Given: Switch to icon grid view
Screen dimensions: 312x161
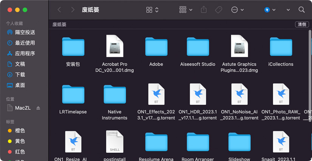Looking at the screenshot, I should coord(149,10).
